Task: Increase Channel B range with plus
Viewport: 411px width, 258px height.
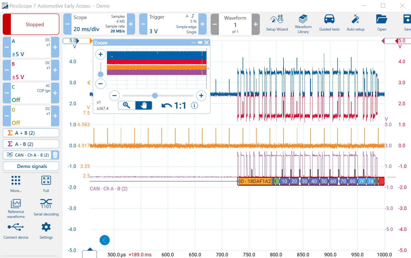Action: click(x=55, y=70)
